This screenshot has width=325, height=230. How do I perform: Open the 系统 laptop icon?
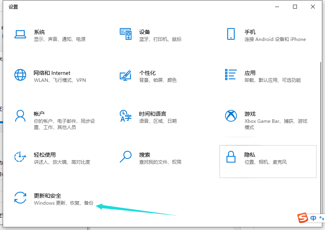tap(20, 34)
